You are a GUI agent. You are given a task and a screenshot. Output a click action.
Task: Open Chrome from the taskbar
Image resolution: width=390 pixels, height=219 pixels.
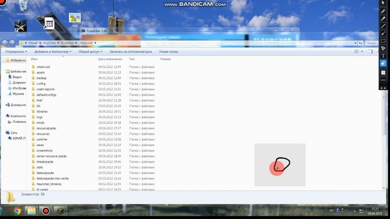(x=17, y=211)
